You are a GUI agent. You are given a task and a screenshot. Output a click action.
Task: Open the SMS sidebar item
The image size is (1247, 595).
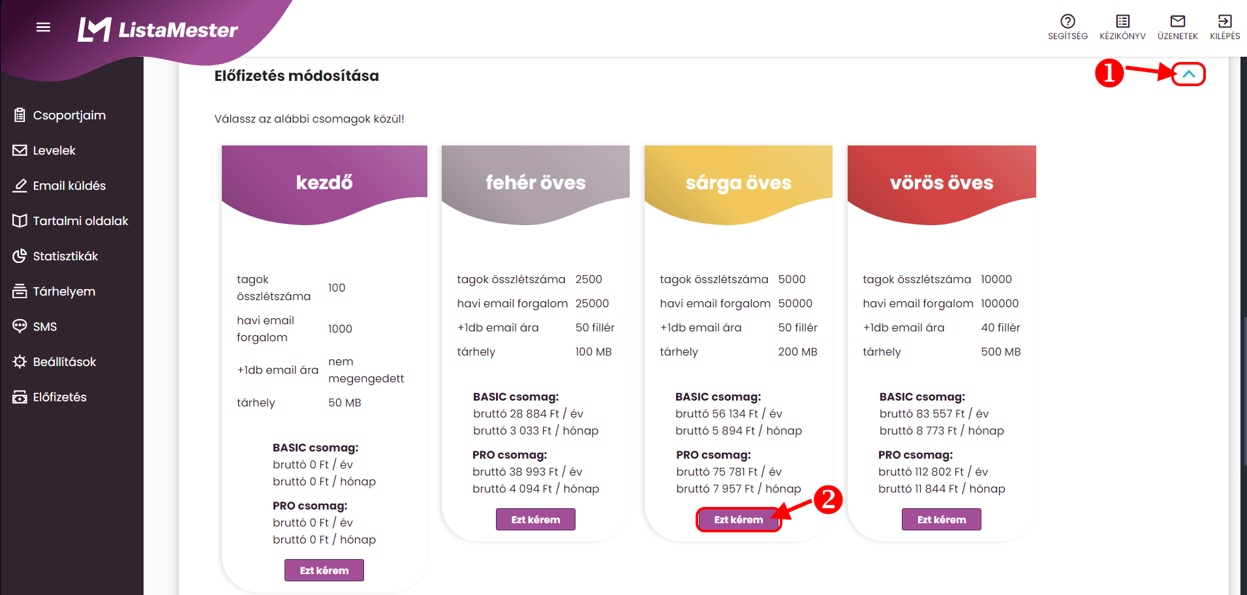(x=45, y=327)
